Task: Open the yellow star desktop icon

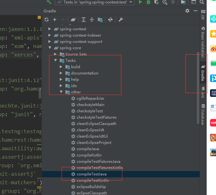Action: [213, 34]
